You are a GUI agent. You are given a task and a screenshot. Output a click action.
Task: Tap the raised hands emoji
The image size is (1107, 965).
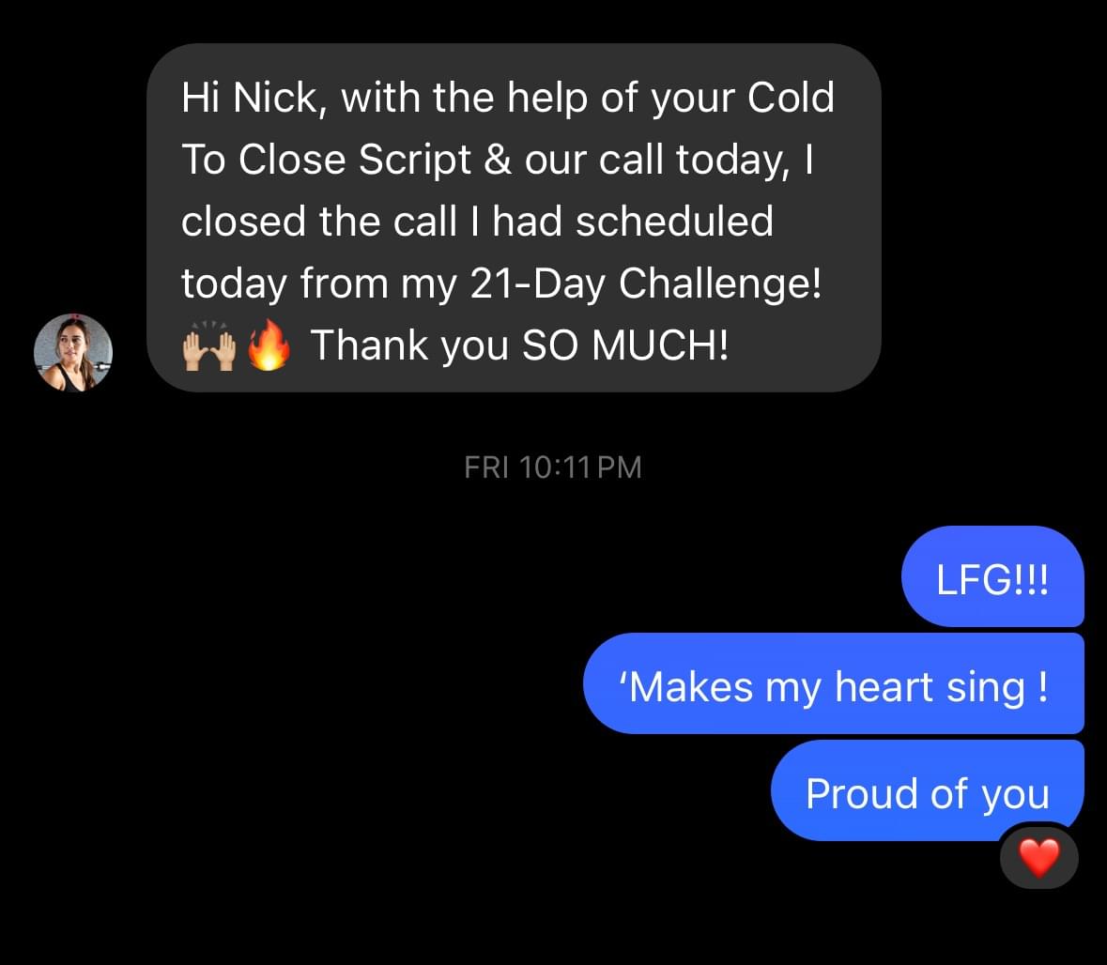[x=209, y=345]
